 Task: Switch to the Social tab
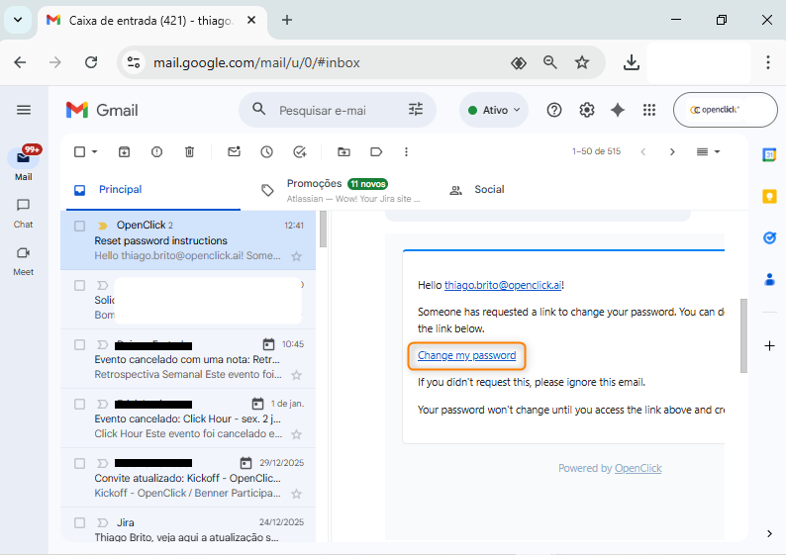click(x=488, y=189)
